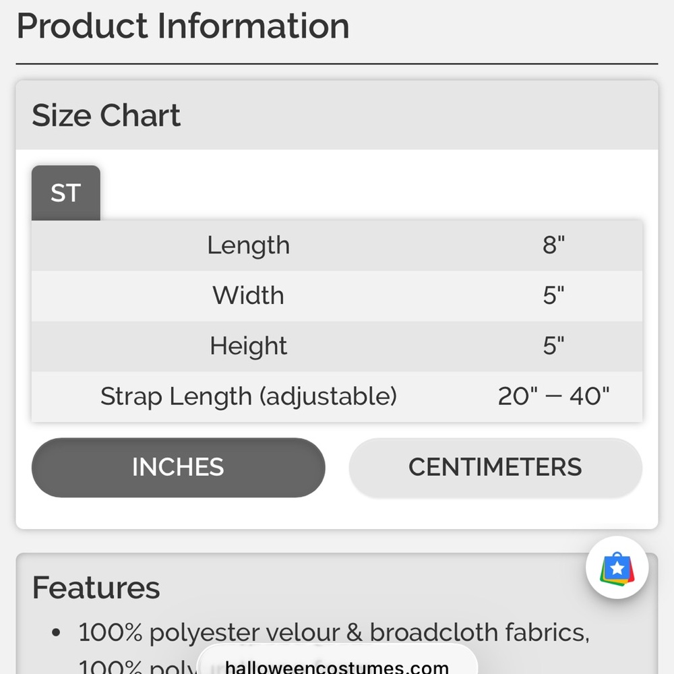This screenshot has width=674, height=674.
Task: Switch measurements to INCHES
Action: tap(178, 467)
